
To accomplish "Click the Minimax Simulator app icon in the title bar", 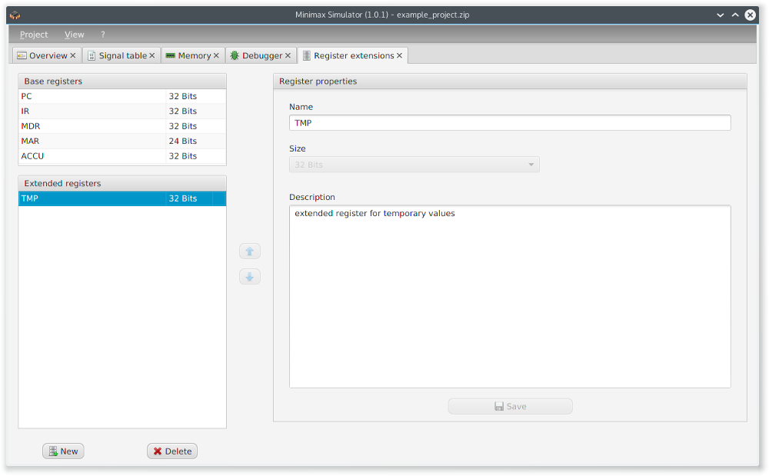I will (15, 15).
